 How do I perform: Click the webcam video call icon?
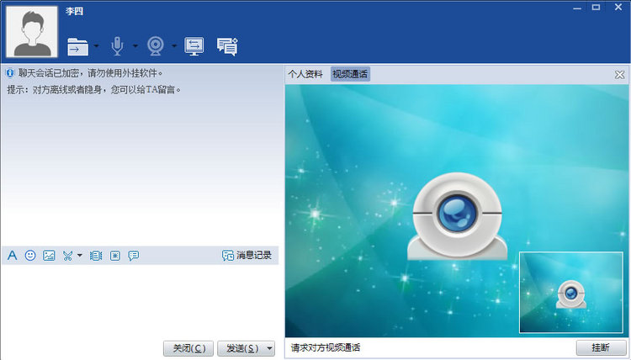[156, 46]
